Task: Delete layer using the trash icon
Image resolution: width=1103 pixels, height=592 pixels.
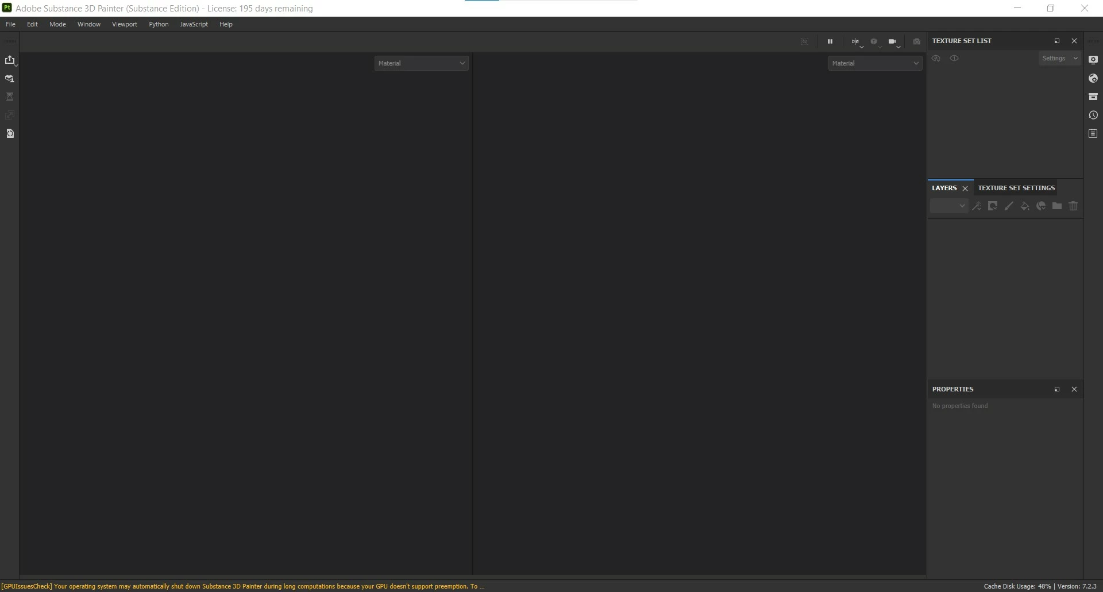Action: (1073, 206)
